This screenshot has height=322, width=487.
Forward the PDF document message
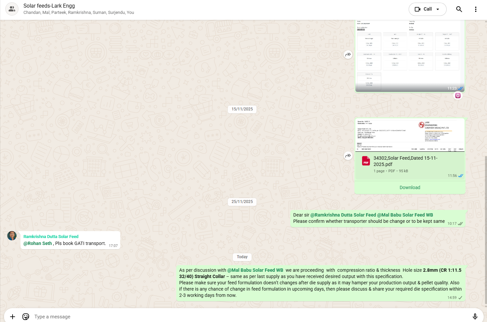point(348,156)
